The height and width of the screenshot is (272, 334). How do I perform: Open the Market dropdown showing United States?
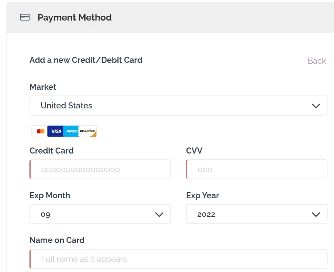coord(178,106)
